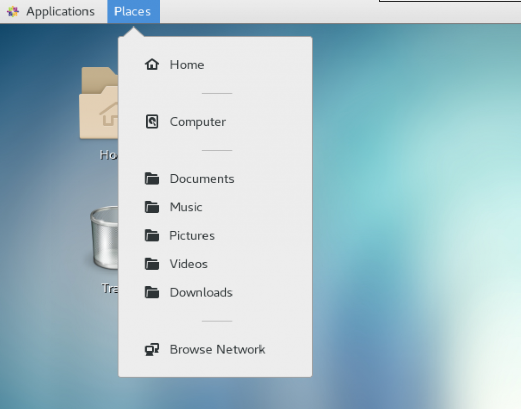
Task: Open the Downloads label from the menu
Action: pos(201,293)
